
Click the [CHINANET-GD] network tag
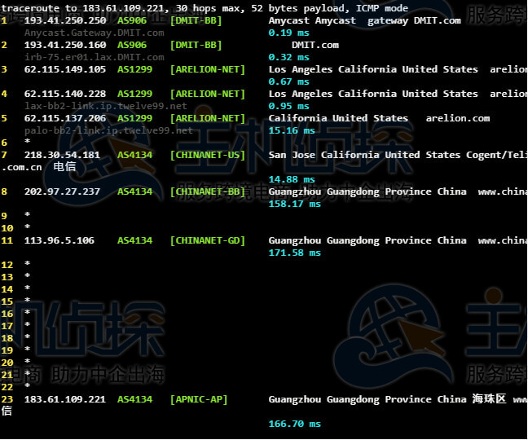(x=207, y=240)
